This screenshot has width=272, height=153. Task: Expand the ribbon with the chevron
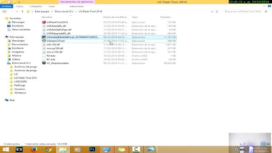pyautogui.click(x=264, y=6)
